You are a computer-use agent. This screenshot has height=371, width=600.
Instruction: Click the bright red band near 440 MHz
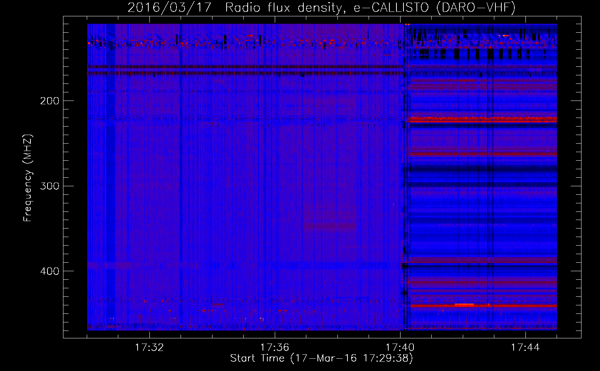click(484, 306)
